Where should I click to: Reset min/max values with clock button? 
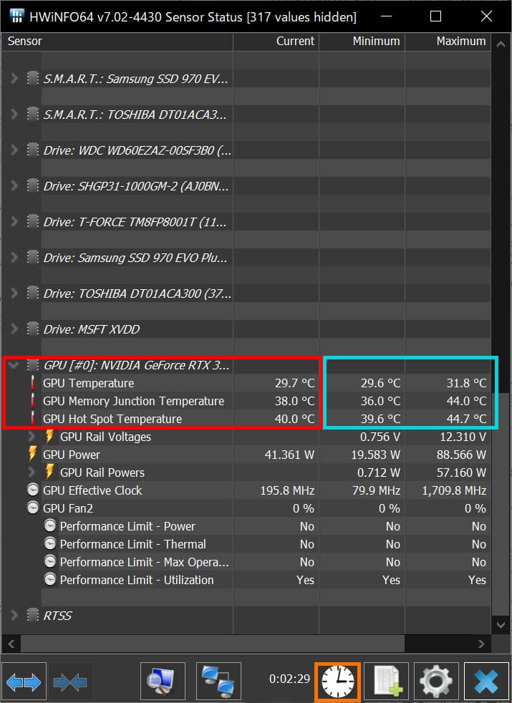(338, 682)
